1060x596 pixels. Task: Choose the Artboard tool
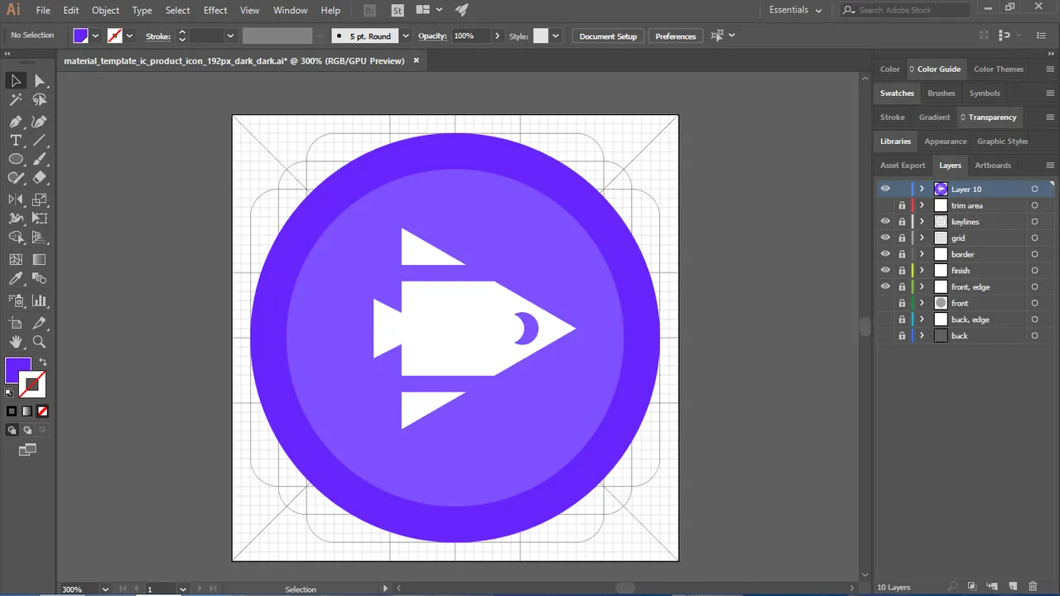(16, 323)
